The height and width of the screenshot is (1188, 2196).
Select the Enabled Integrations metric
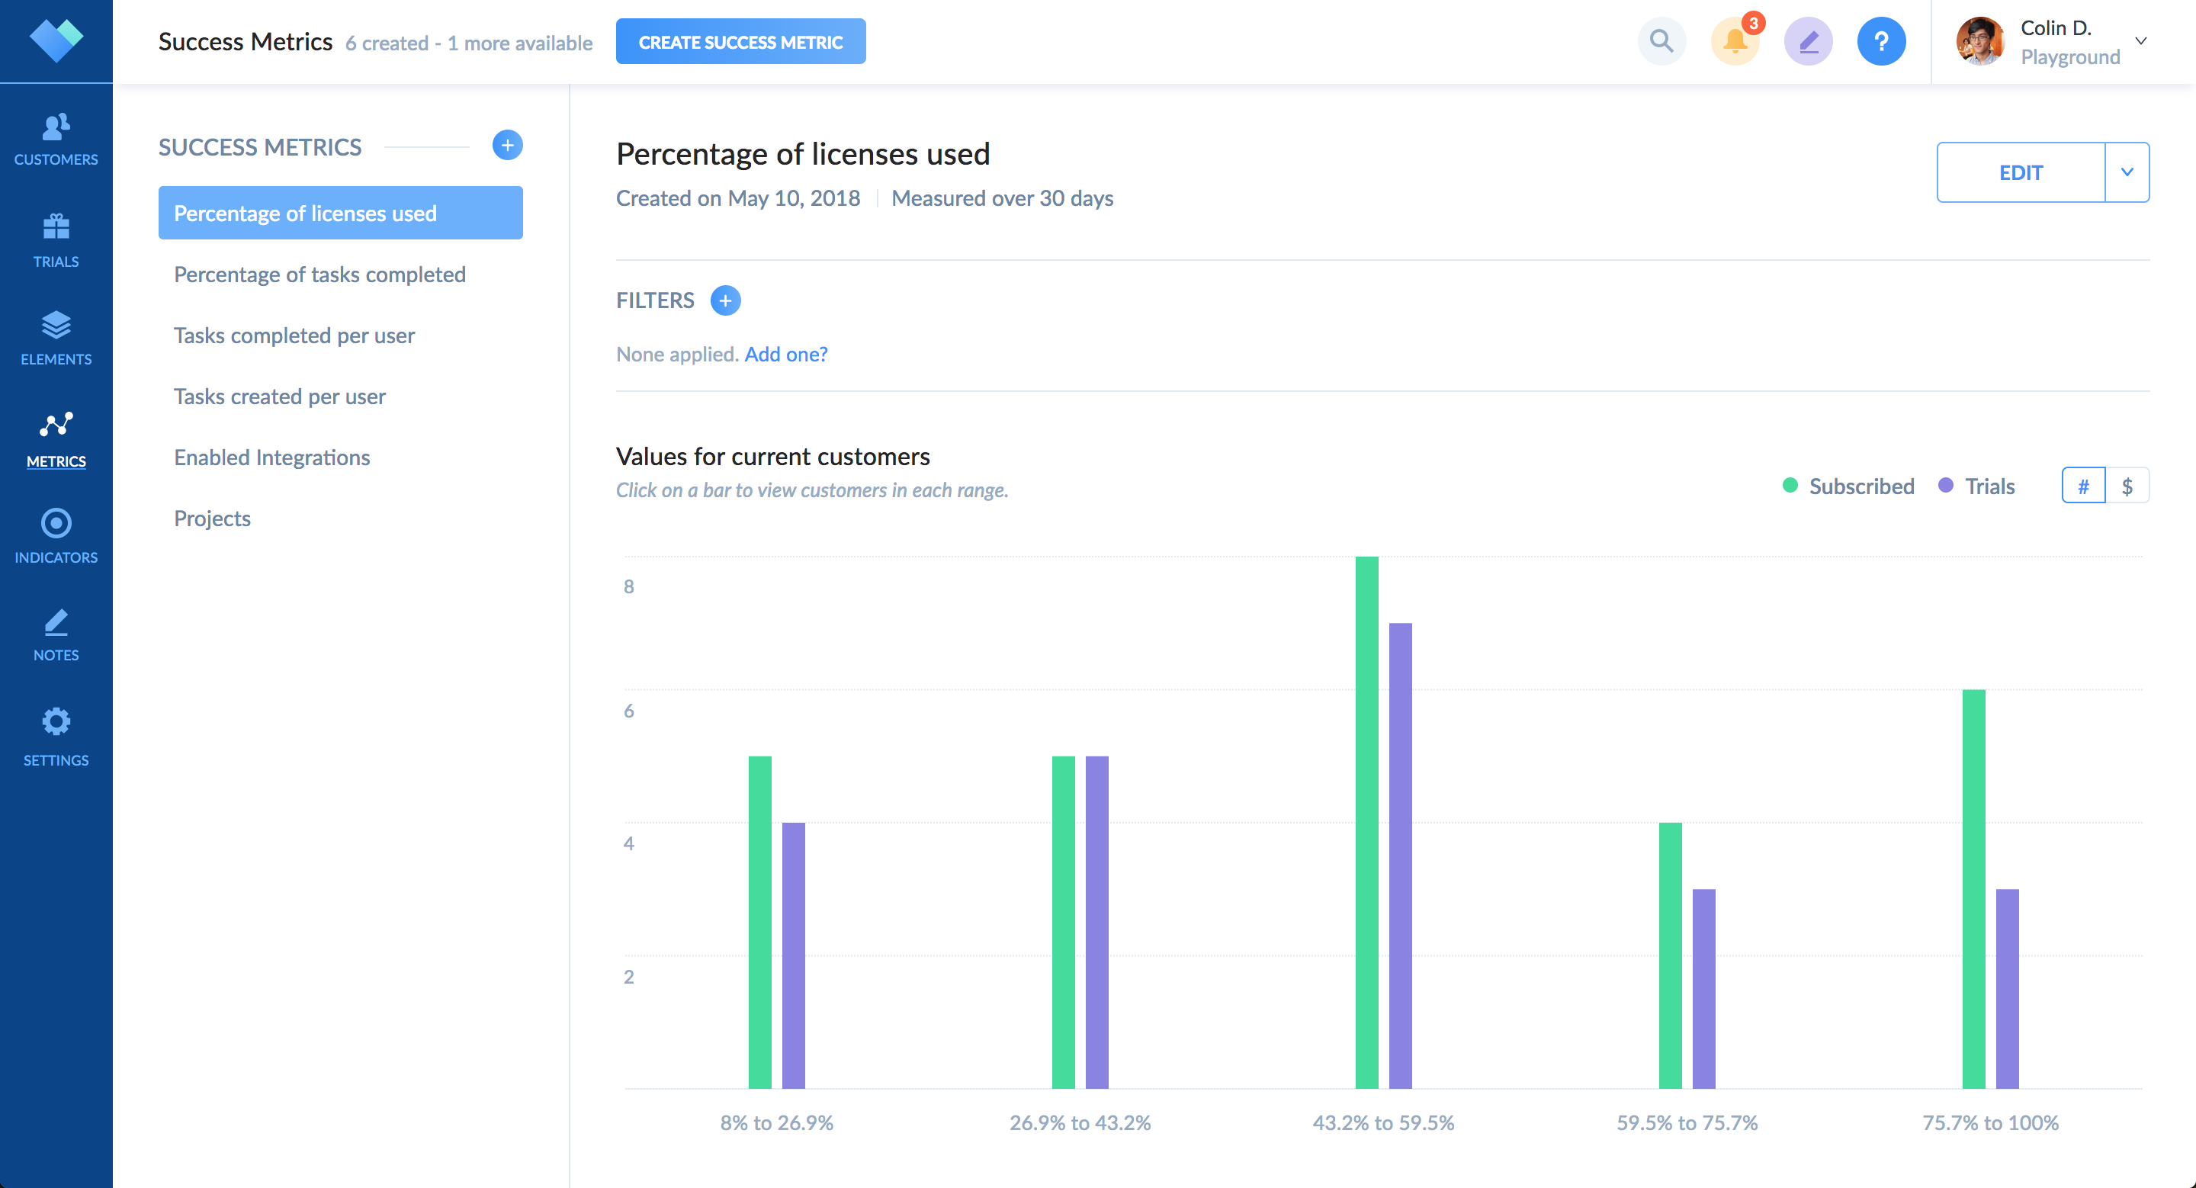[272, 458]
